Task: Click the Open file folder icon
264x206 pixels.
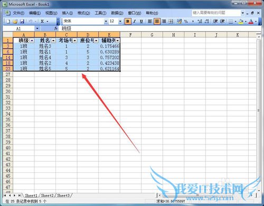Action: pos(15,22)
